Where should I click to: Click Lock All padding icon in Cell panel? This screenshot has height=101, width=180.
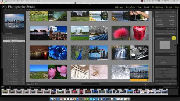(x=161, y=76)
